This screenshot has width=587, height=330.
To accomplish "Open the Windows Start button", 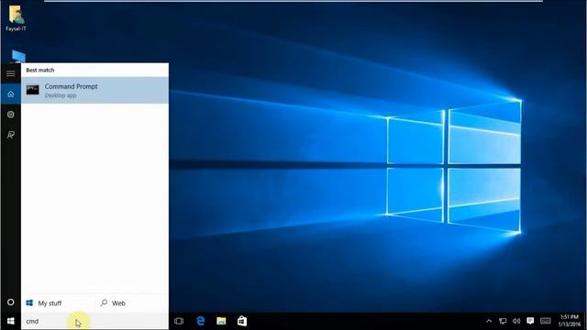I will click(10, 321).
